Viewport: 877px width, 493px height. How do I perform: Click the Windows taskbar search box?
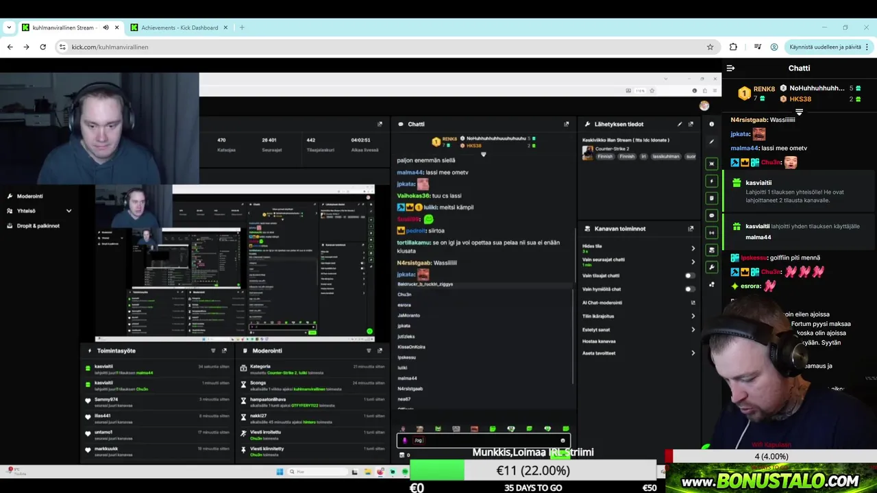(x=318, y=472)
